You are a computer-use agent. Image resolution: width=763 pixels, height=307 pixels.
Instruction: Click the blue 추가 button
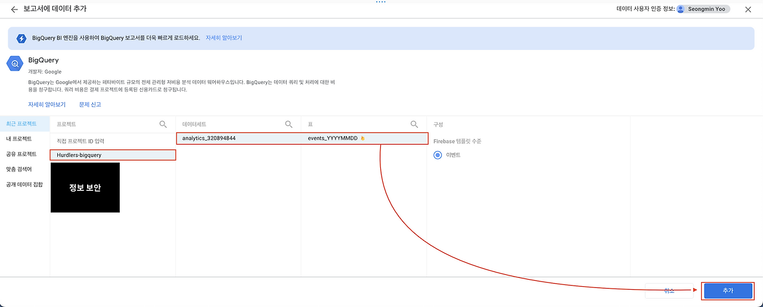tap(728, 290)
